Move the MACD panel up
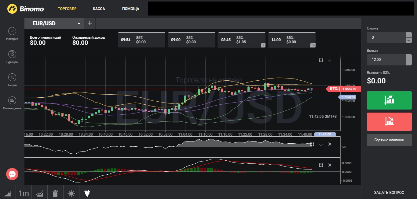This screenshot has height=199, width=417. point(312,165)
